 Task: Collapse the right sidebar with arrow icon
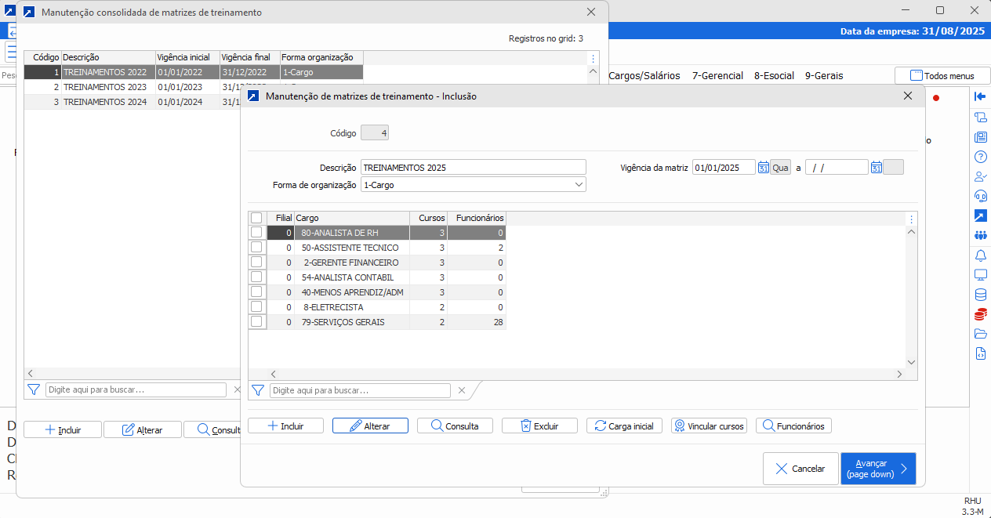coord(980,96)
